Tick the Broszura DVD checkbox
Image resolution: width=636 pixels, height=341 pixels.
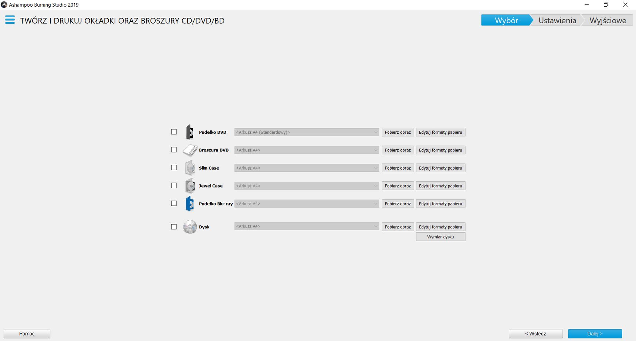coord(174,150)
